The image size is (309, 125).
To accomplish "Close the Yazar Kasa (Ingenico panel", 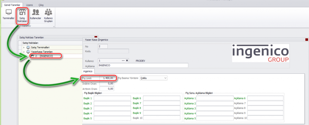I will [307, 40].
